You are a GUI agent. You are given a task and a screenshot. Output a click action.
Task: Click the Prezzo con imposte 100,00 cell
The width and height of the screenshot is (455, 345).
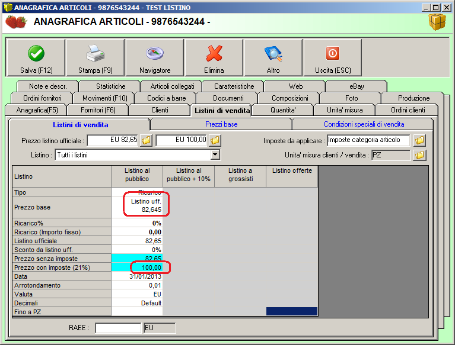137,267
